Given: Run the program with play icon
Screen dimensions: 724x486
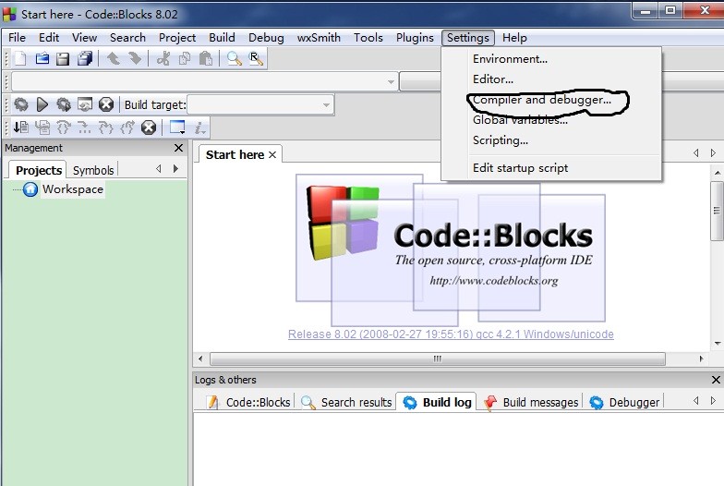Looking at the screenshot, I should click(x=42, y=104).
